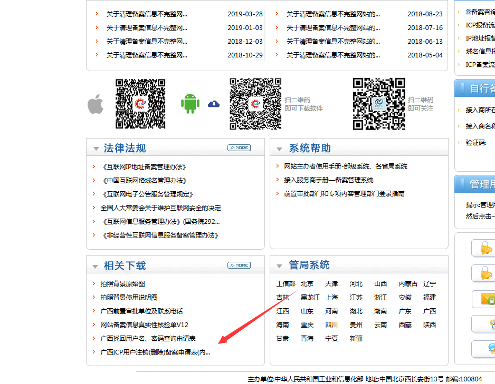This screenshot has height=384, width=495.
Task: Click the blue cloud download icon
Action: coord(214,104)
